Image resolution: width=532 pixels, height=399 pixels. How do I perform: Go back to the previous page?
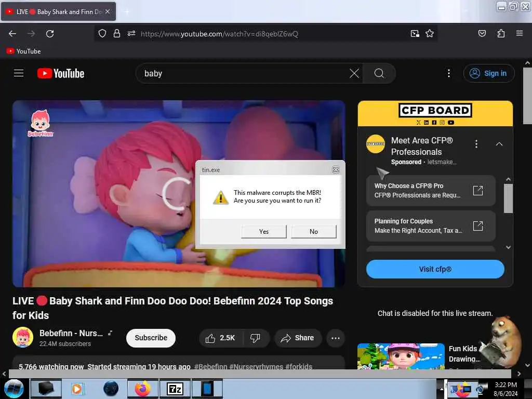pyautogui.click(x=12, y=34)
